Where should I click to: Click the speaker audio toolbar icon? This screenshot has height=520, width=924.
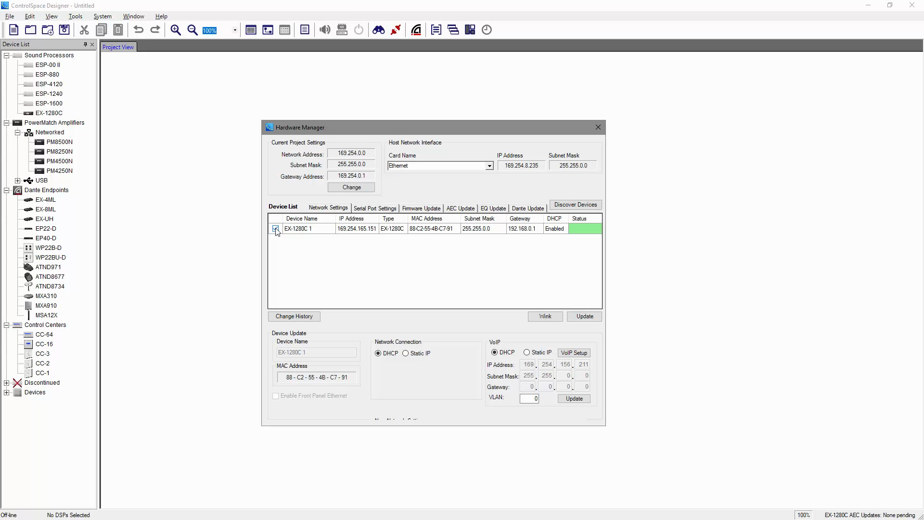[x=325, y=30]
